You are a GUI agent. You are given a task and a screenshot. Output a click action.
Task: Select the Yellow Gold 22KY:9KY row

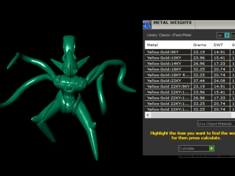point(190,87)
